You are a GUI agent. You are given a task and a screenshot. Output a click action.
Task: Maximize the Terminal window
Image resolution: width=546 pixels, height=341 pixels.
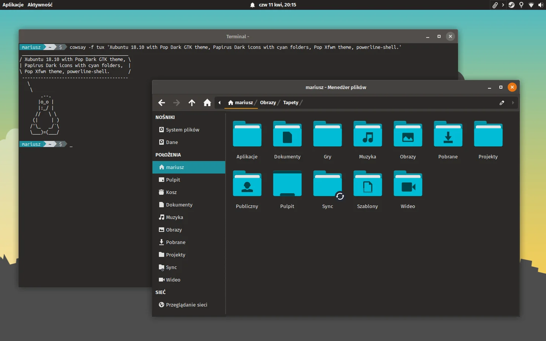coord(439,36)
